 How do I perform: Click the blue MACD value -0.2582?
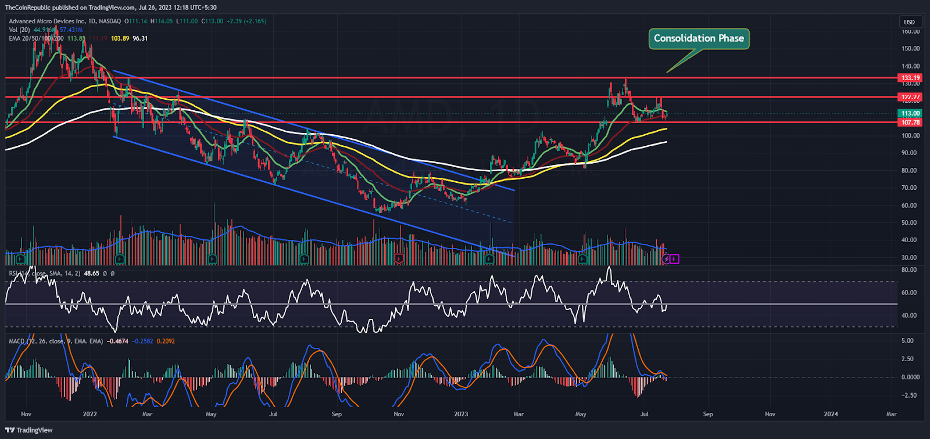(x=142, y=341)
